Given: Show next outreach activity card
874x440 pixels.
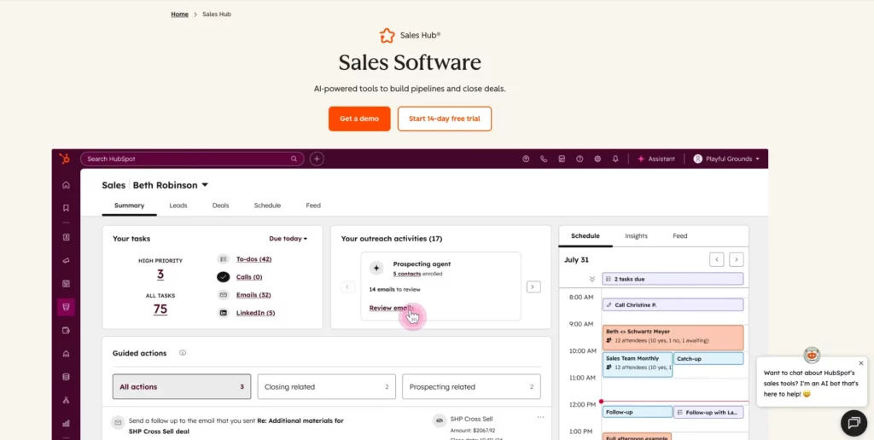Looking at the screenshot, I should pos(533,287).
